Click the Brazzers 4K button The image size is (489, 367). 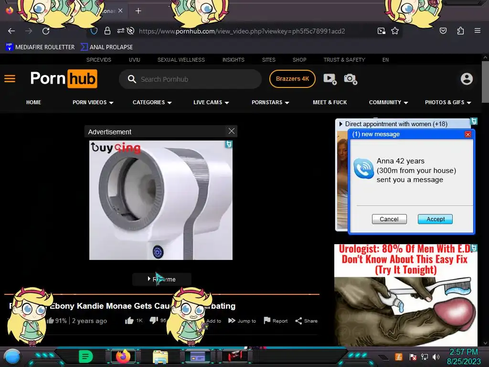point(292,79)
